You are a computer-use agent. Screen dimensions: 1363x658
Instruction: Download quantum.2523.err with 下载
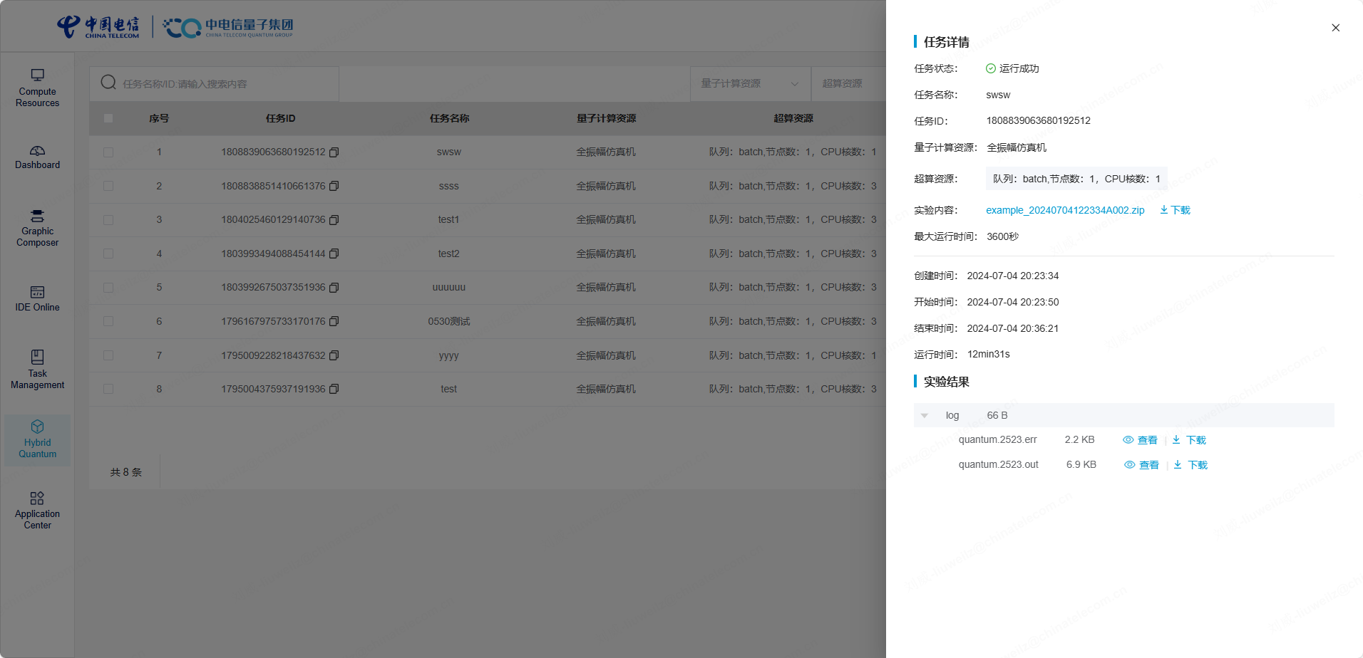pyautogui.click(x=1189, y=440)
